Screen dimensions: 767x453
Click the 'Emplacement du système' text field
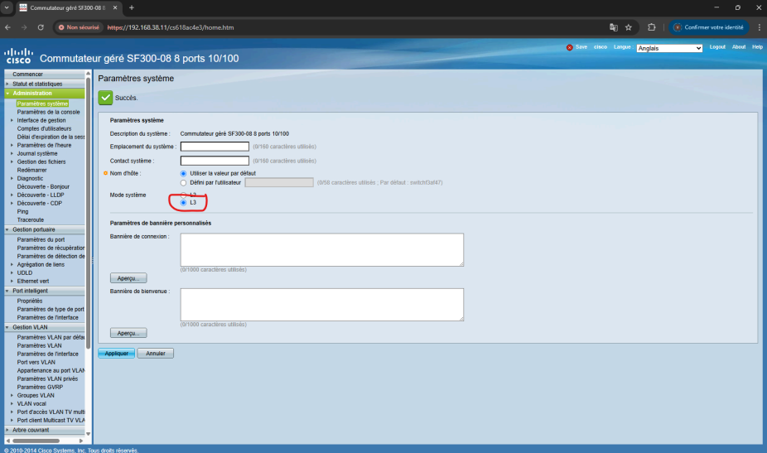pos(215,147)
